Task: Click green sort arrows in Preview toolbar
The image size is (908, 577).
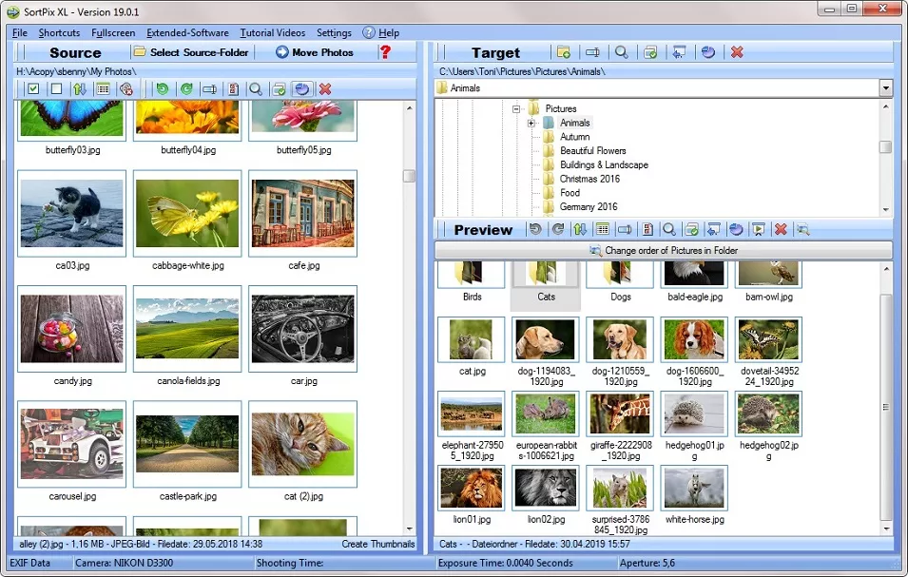Action: [x=580, y=229]
